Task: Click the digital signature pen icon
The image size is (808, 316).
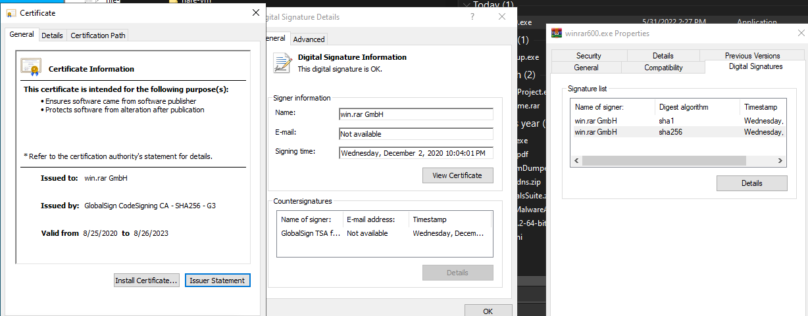Action: (x=283, y=62)
